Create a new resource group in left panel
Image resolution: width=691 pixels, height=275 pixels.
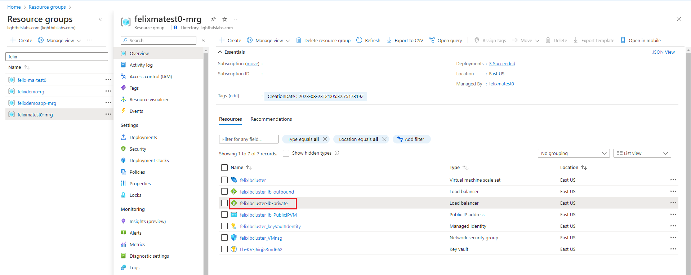tap(21, 40)
